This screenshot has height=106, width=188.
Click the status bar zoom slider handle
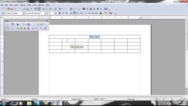[172, 99]
